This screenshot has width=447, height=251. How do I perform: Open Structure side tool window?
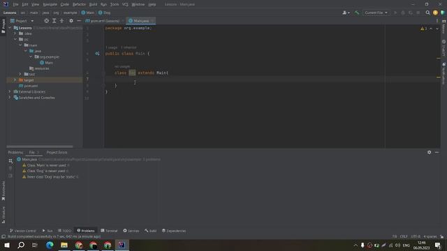click(3, 215)
